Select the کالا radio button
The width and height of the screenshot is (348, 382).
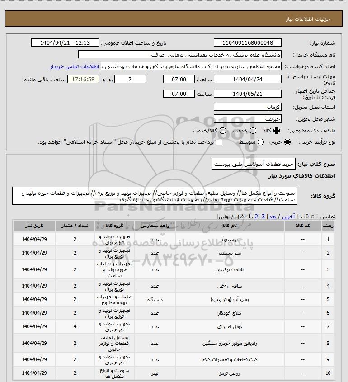(x=277, y=131)
